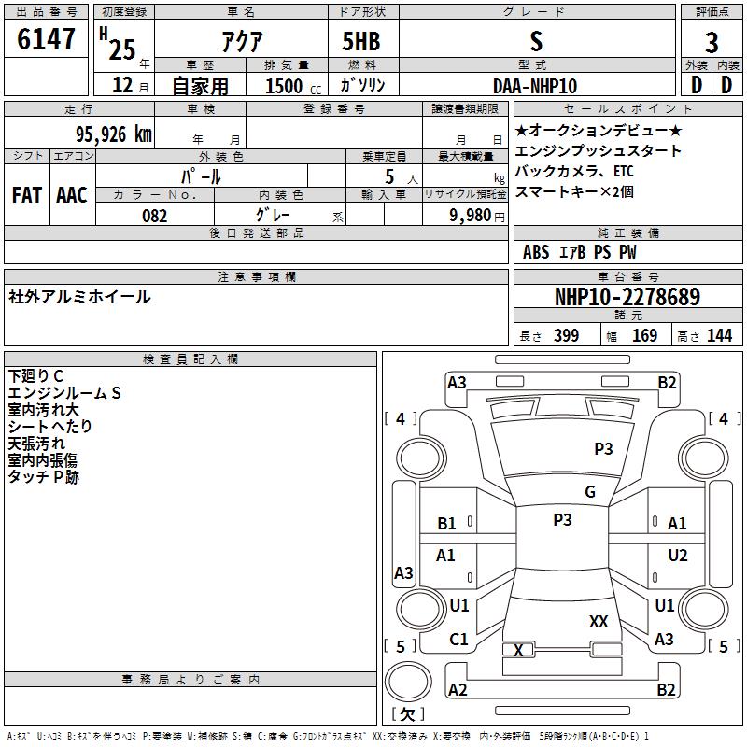Viewport: 747px width, 747px height.
Task: Select the color number 082
Action: (155, 216)
